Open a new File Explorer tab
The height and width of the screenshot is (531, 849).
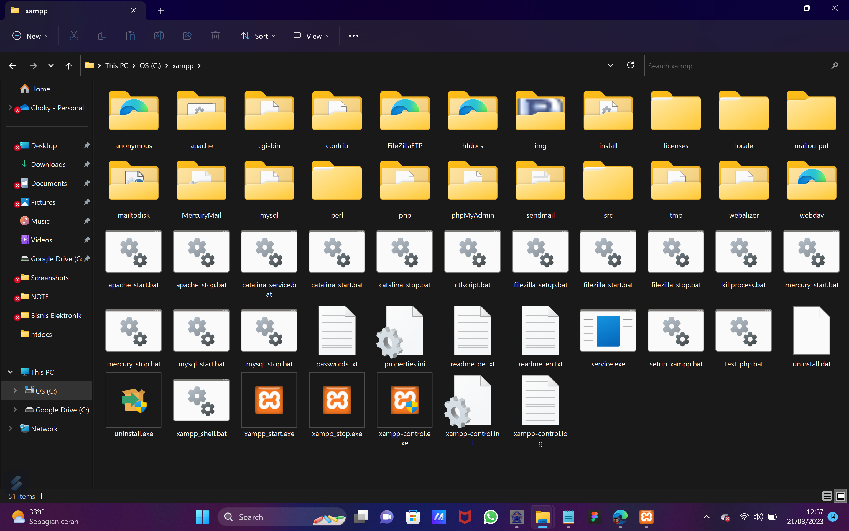(x=161, y=11)
